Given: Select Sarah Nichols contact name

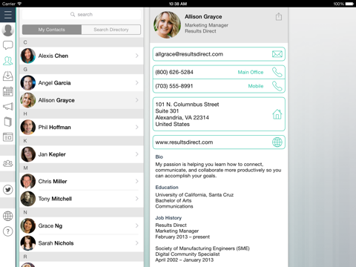Looking at the screenshot, I should click(56, 243).
